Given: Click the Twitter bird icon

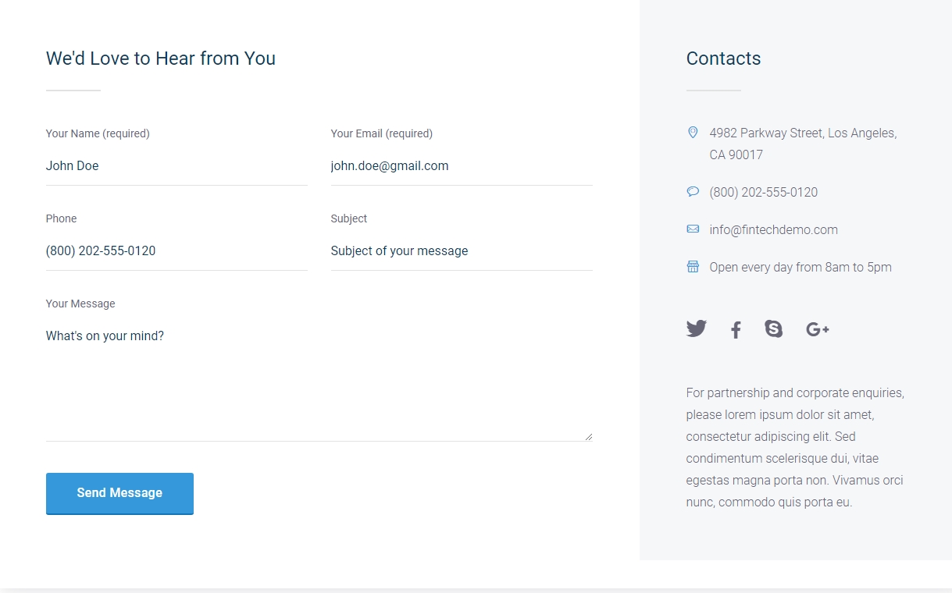Looking at the screenshot, I should [696, 328].
